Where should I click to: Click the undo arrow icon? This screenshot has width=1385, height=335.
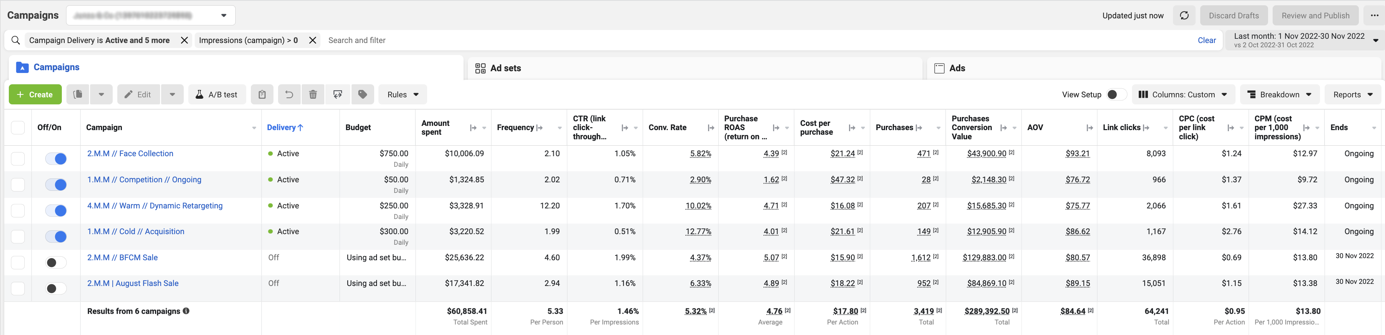tap(289, 95)
